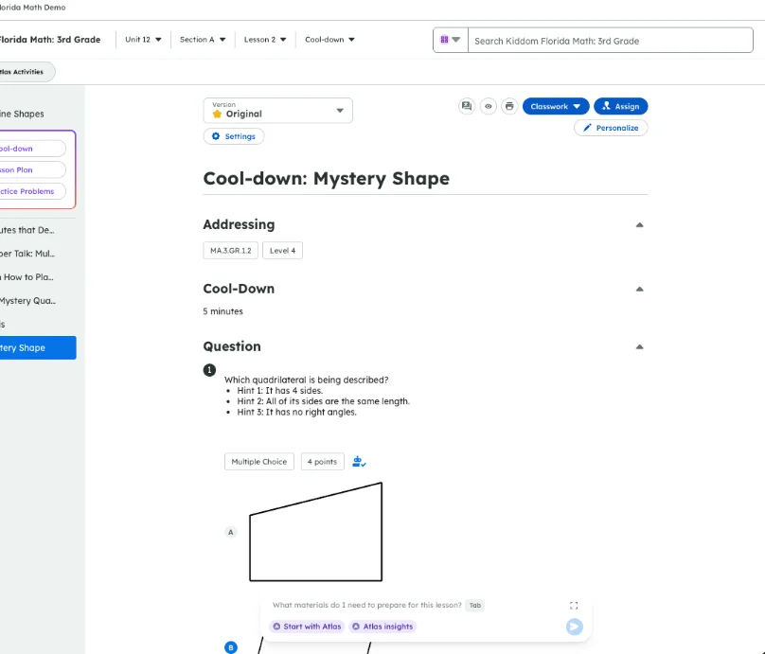
Task: Collapse the Addressing section
Action: (x=639, y=225)
